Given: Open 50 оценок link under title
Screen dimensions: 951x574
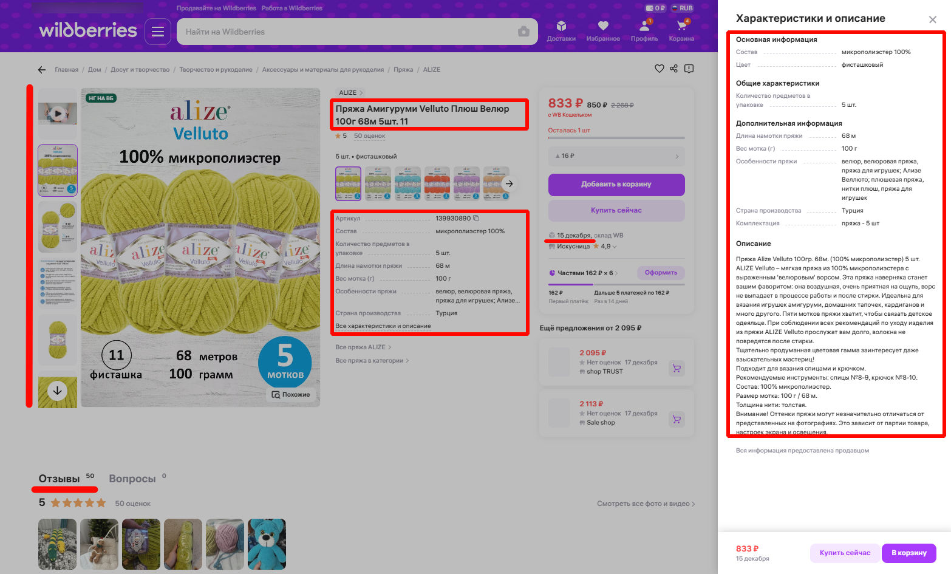Looking at the screenshot, I should tap(369, 136).
